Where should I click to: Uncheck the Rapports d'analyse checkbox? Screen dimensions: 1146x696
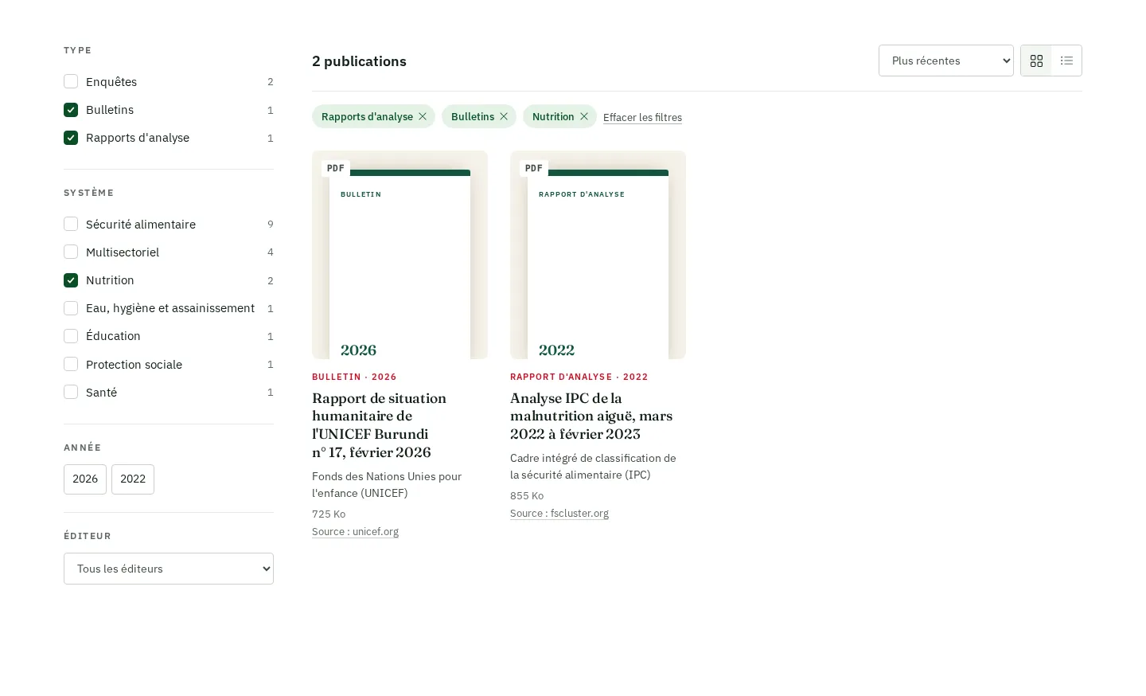click(x=71, y=138)
